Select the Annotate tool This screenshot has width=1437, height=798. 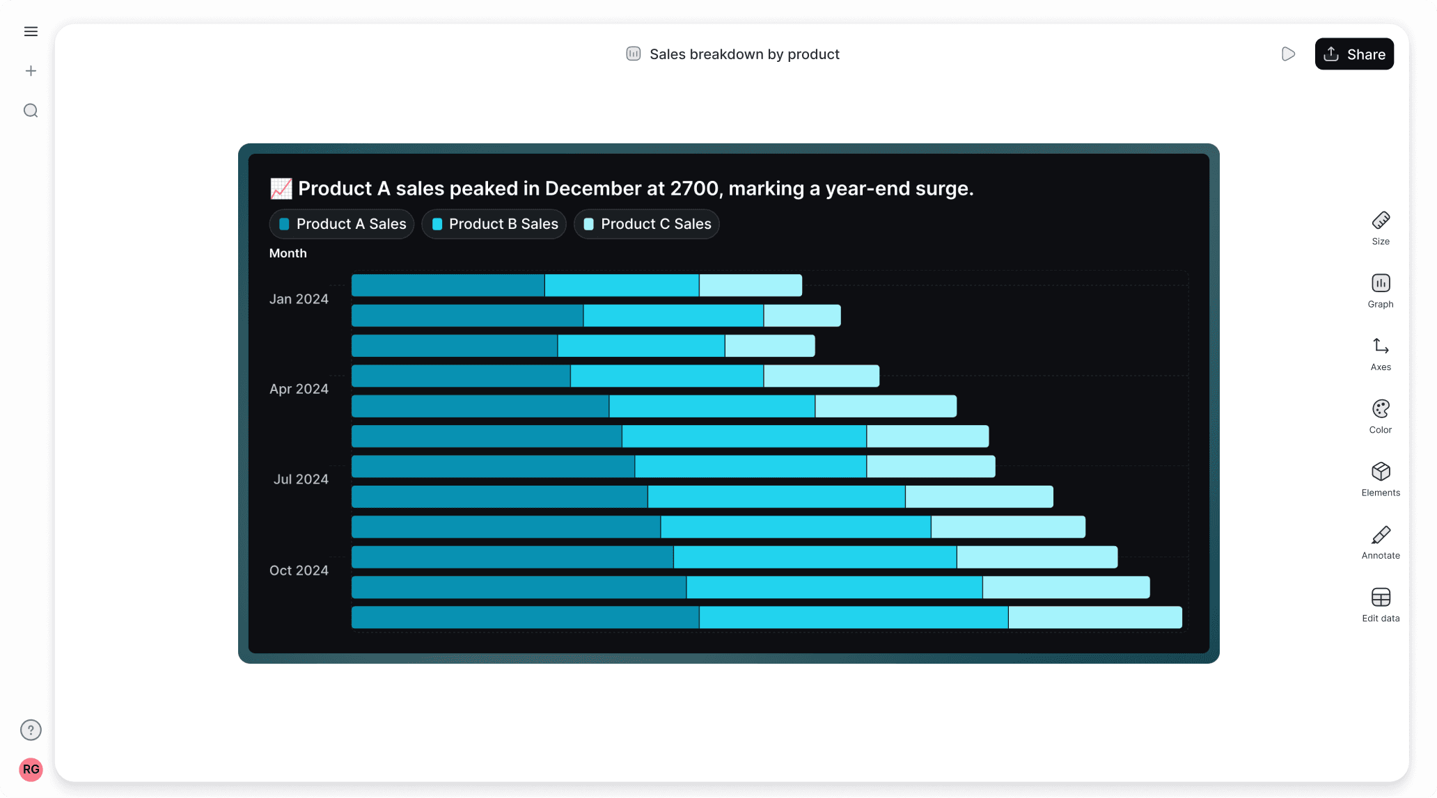(x=1381, y=541)
